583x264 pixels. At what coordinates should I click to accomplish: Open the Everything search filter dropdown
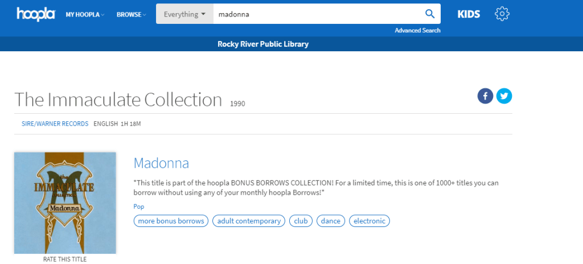point(184,14)
